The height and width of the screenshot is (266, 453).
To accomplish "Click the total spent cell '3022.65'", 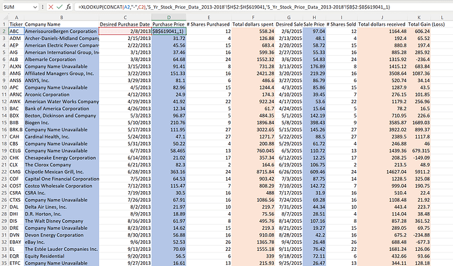I will [x=253, y=129].
